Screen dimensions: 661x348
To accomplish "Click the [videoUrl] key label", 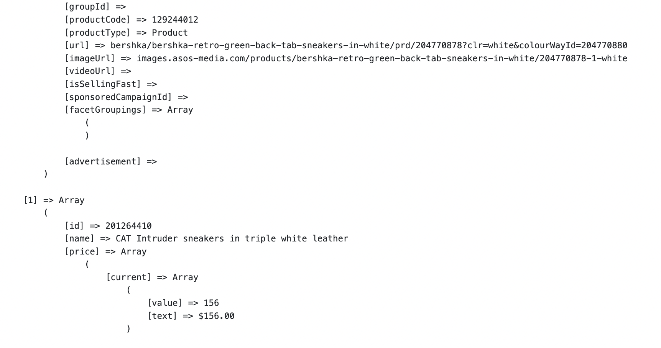I will (90, 71).
